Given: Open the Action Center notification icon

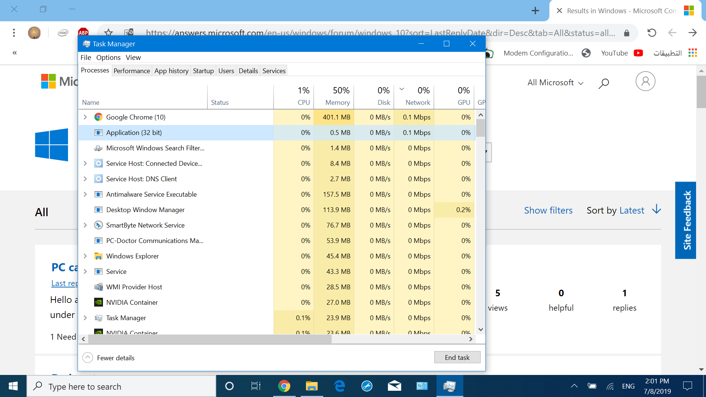Looking at the screenshot, I should 687,386.
